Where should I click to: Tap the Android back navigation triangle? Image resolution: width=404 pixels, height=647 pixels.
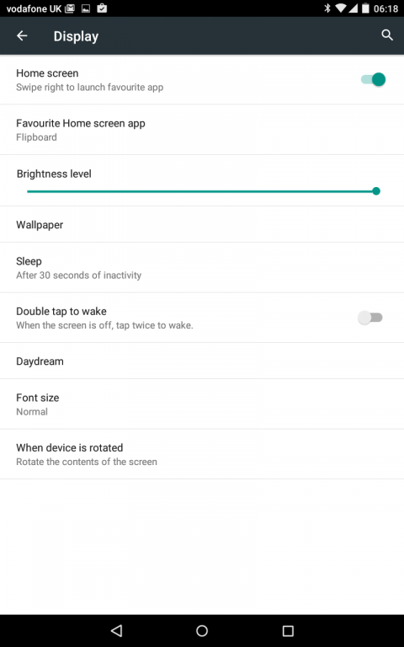[x=117, y=630]
